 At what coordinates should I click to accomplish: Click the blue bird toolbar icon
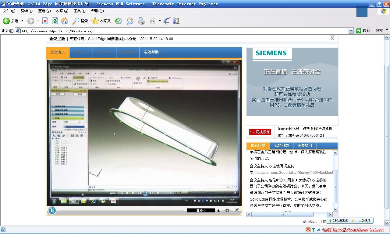[x=166, y=21]
